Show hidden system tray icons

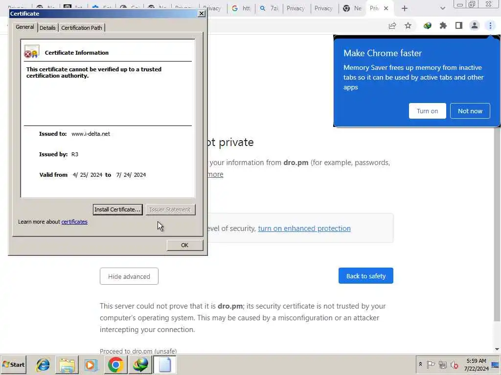point(420,364)
